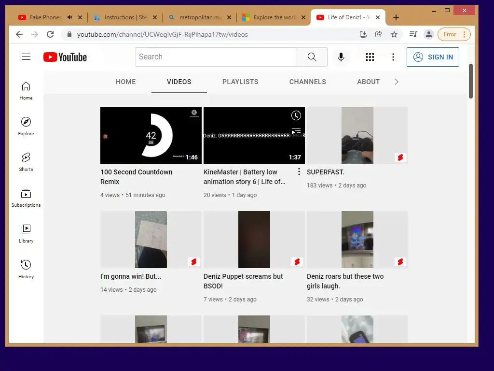Screen dimensions: 494x371
Task: Click Add to queue icon on KineMaster video
Action: coord(296,131)
